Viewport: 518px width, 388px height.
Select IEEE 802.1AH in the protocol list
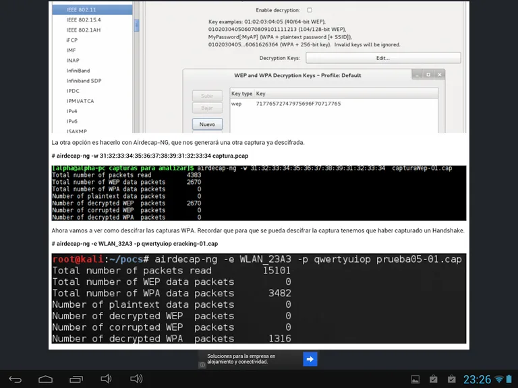pos(83,30)
